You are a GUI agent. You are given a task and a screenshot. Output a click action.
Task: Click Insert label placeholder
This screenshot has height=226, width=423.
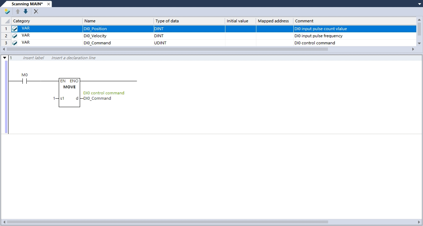point(33,58)
